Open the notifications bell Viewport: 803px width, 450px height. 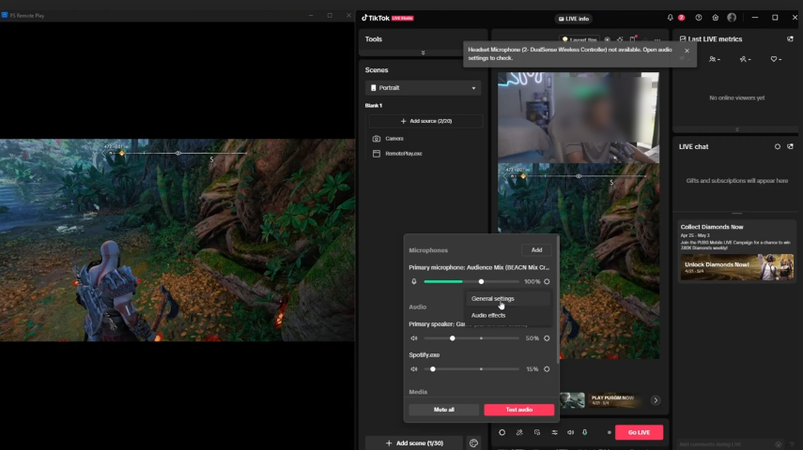[x=671, y=18]
